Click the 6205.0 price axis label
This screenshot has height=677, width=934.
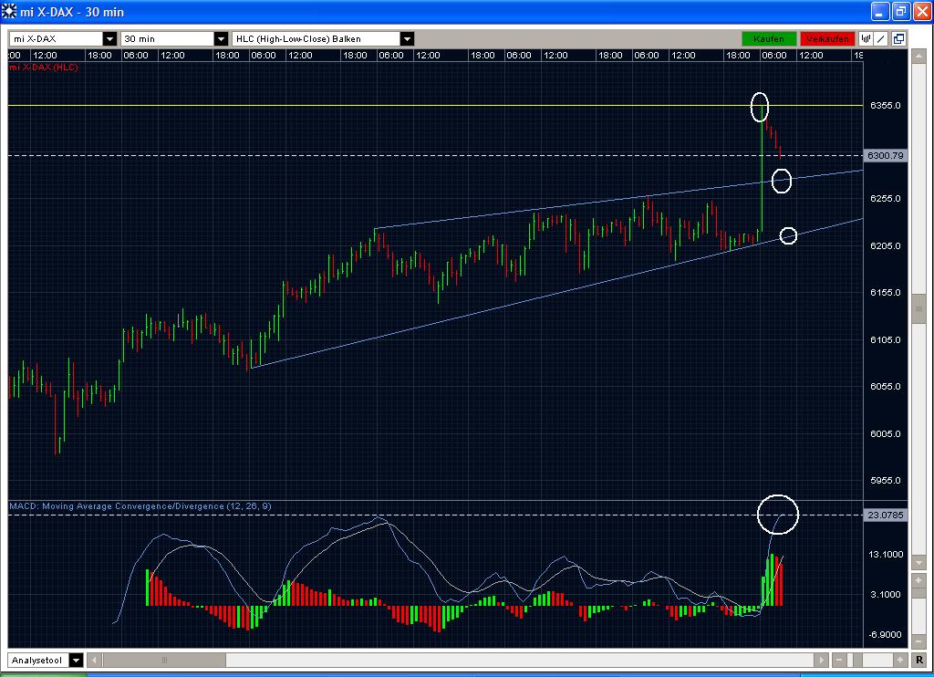tap(885, 245)
